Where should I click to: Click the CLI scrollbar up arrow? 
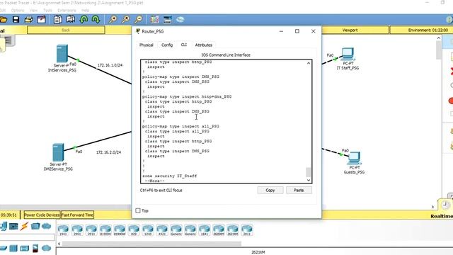point(309,63)
